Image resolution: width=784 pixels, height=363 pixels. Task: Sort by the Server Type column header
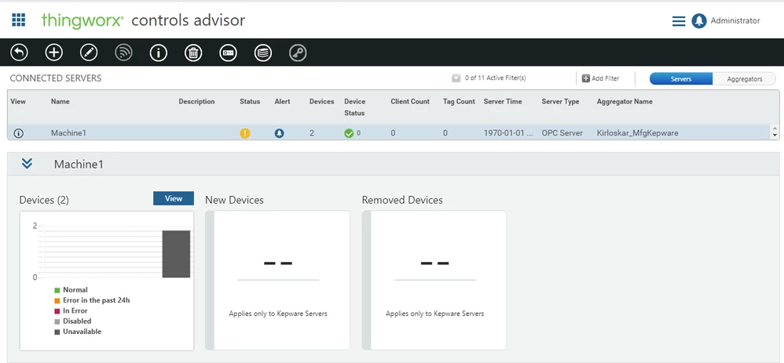[560, 101]
